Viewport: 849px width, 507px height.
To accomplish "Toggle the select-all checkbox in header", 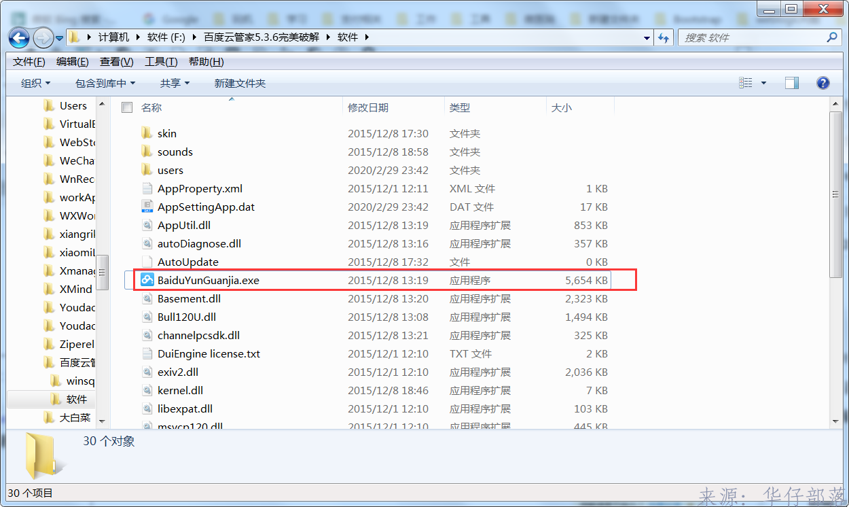I will (126, 107).
